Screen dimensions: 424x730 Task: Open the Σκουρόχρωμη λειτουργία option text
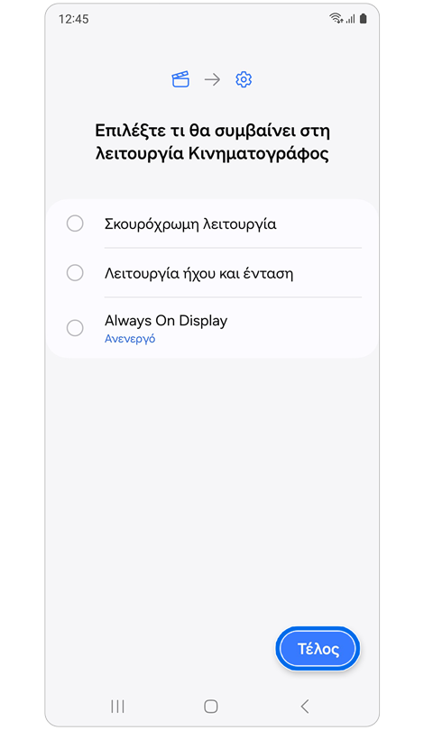(x=190, y=224)
